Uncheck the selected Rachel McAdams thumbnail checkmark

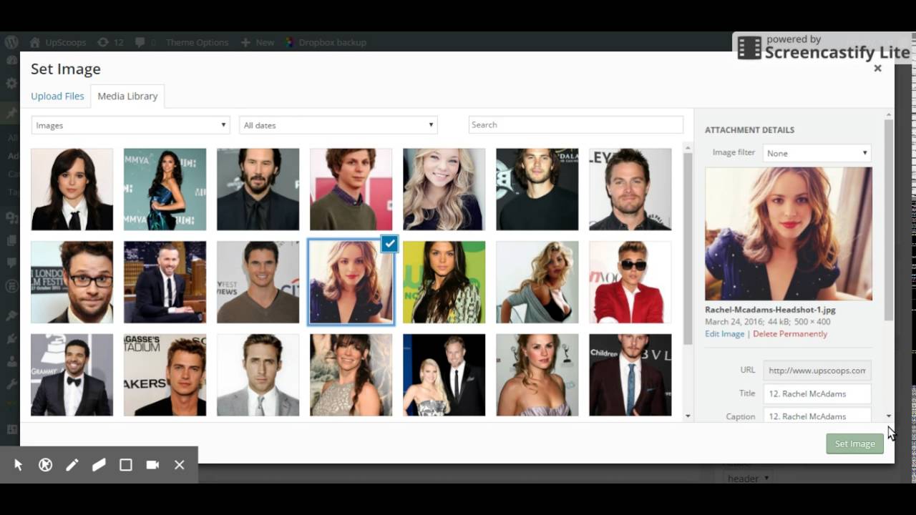click(389, 244)
